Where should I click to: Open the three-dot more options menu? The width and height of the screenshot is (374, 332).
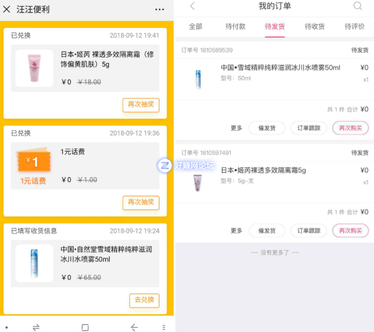click(159, 10)
